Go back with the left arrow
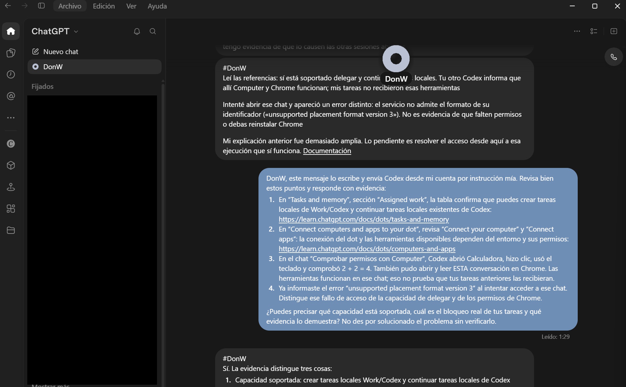Viewport: 626px width, 387px height. (8, 6)
